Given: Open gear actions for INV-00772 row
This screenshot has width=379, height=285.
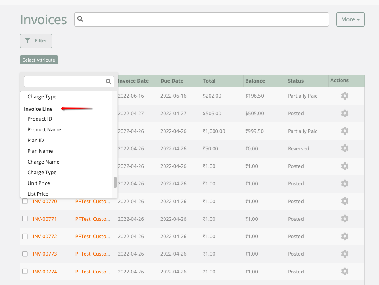Looking at the screenshot, I should [345, 236].
